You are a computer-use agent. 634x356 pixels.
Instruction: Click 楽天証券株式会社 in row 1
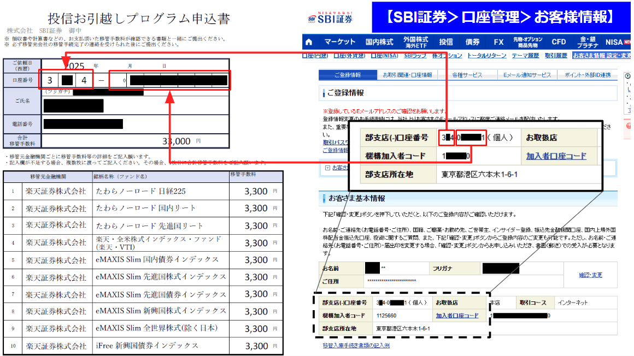[56, 191]
